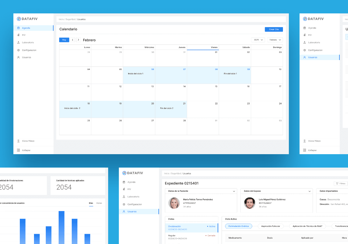
Task: Open the 2021 year dropdown
Action: [x=258, y=40]
